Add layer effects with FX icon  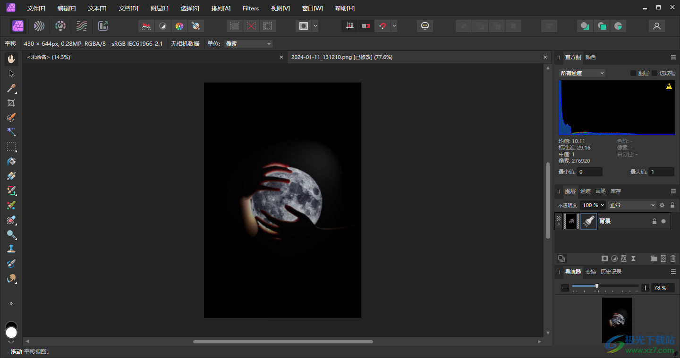point(624,258)
